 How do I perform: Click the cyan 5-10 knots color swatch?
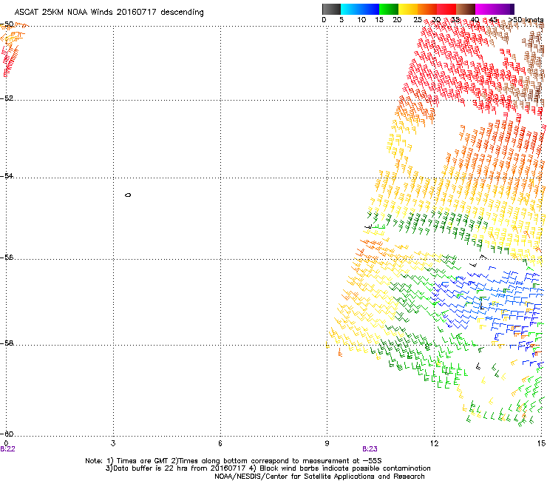click(x=350, y=9)
